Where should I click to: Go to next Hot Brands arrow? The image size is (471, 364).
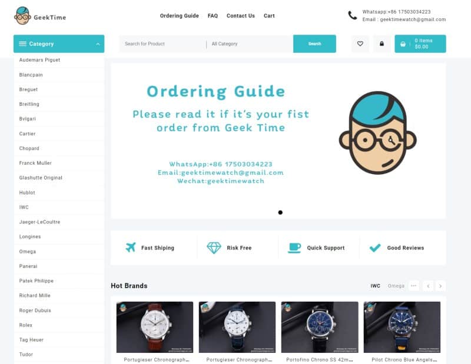pyautogui.click(x=440, y=286)
